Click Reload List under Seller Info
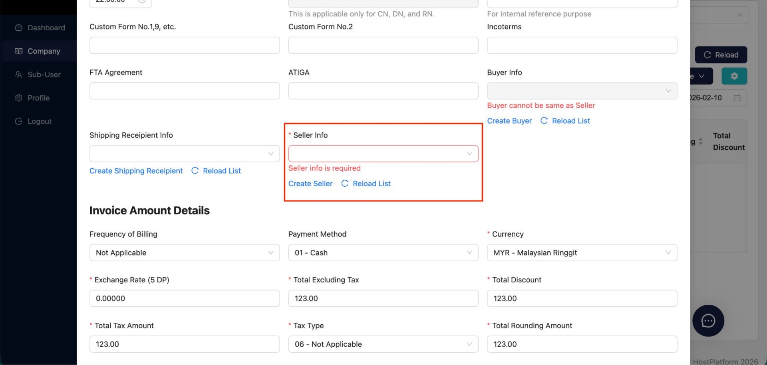Viewport: 767px width, 365px height. [x=372, y=183]
